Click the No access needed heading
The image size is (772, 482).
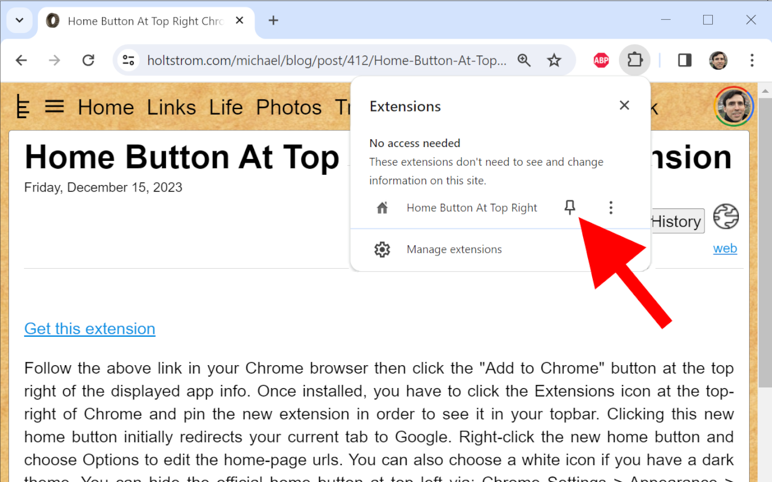pyautogui.click(x=415, y=143)
